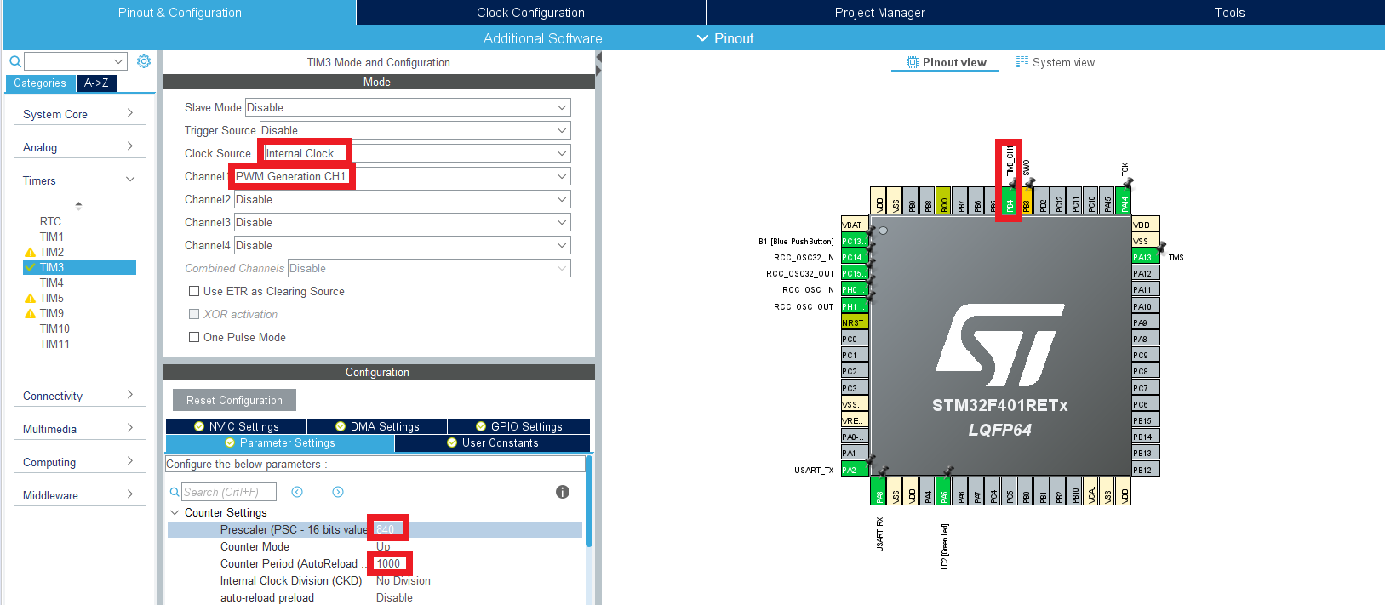Click the parameter info icon
This screenshot has width=1385, height=605.
(563, 492)
